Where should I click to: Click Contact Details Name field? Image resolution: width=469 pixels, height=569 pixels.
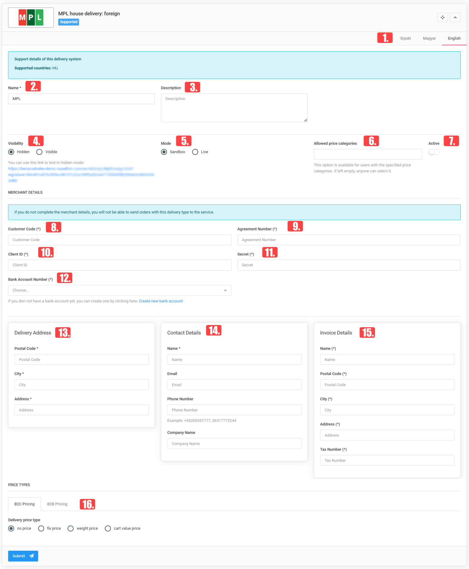point(234,360)
